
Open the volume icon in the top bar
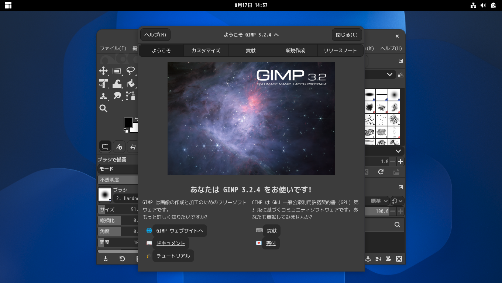click(484, 5)
